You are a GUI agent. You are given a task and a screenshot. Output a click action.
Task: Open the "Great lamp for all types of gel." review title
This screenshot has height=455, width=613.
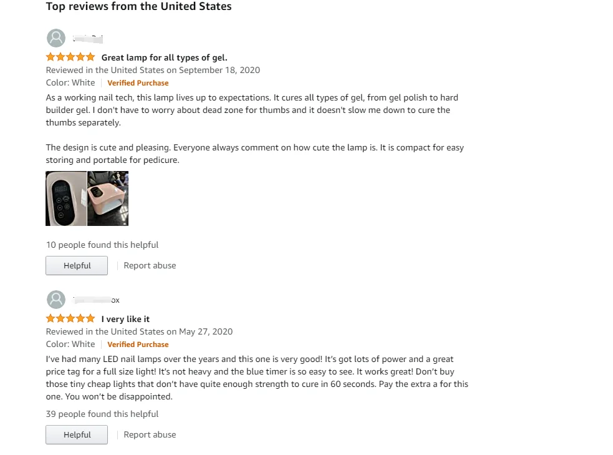click(164, 58)
